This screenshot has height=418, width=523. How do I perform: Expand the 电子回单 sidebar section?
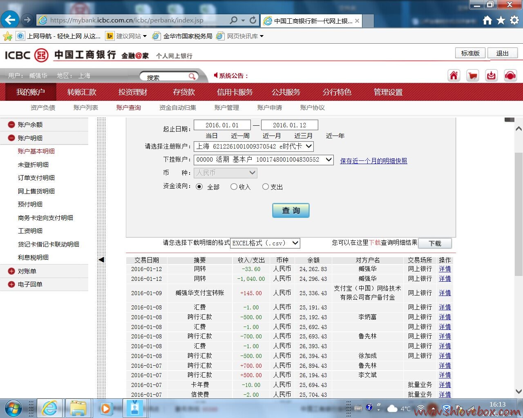[x=11, y=284]
